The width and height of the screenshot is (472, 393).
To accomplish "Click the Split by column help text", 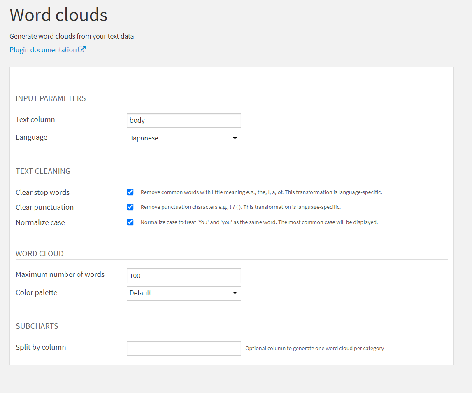I will point(314,349).
